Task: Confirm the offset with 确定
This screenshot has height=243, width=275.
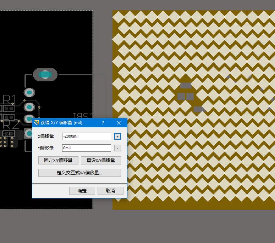Action: 82,191
